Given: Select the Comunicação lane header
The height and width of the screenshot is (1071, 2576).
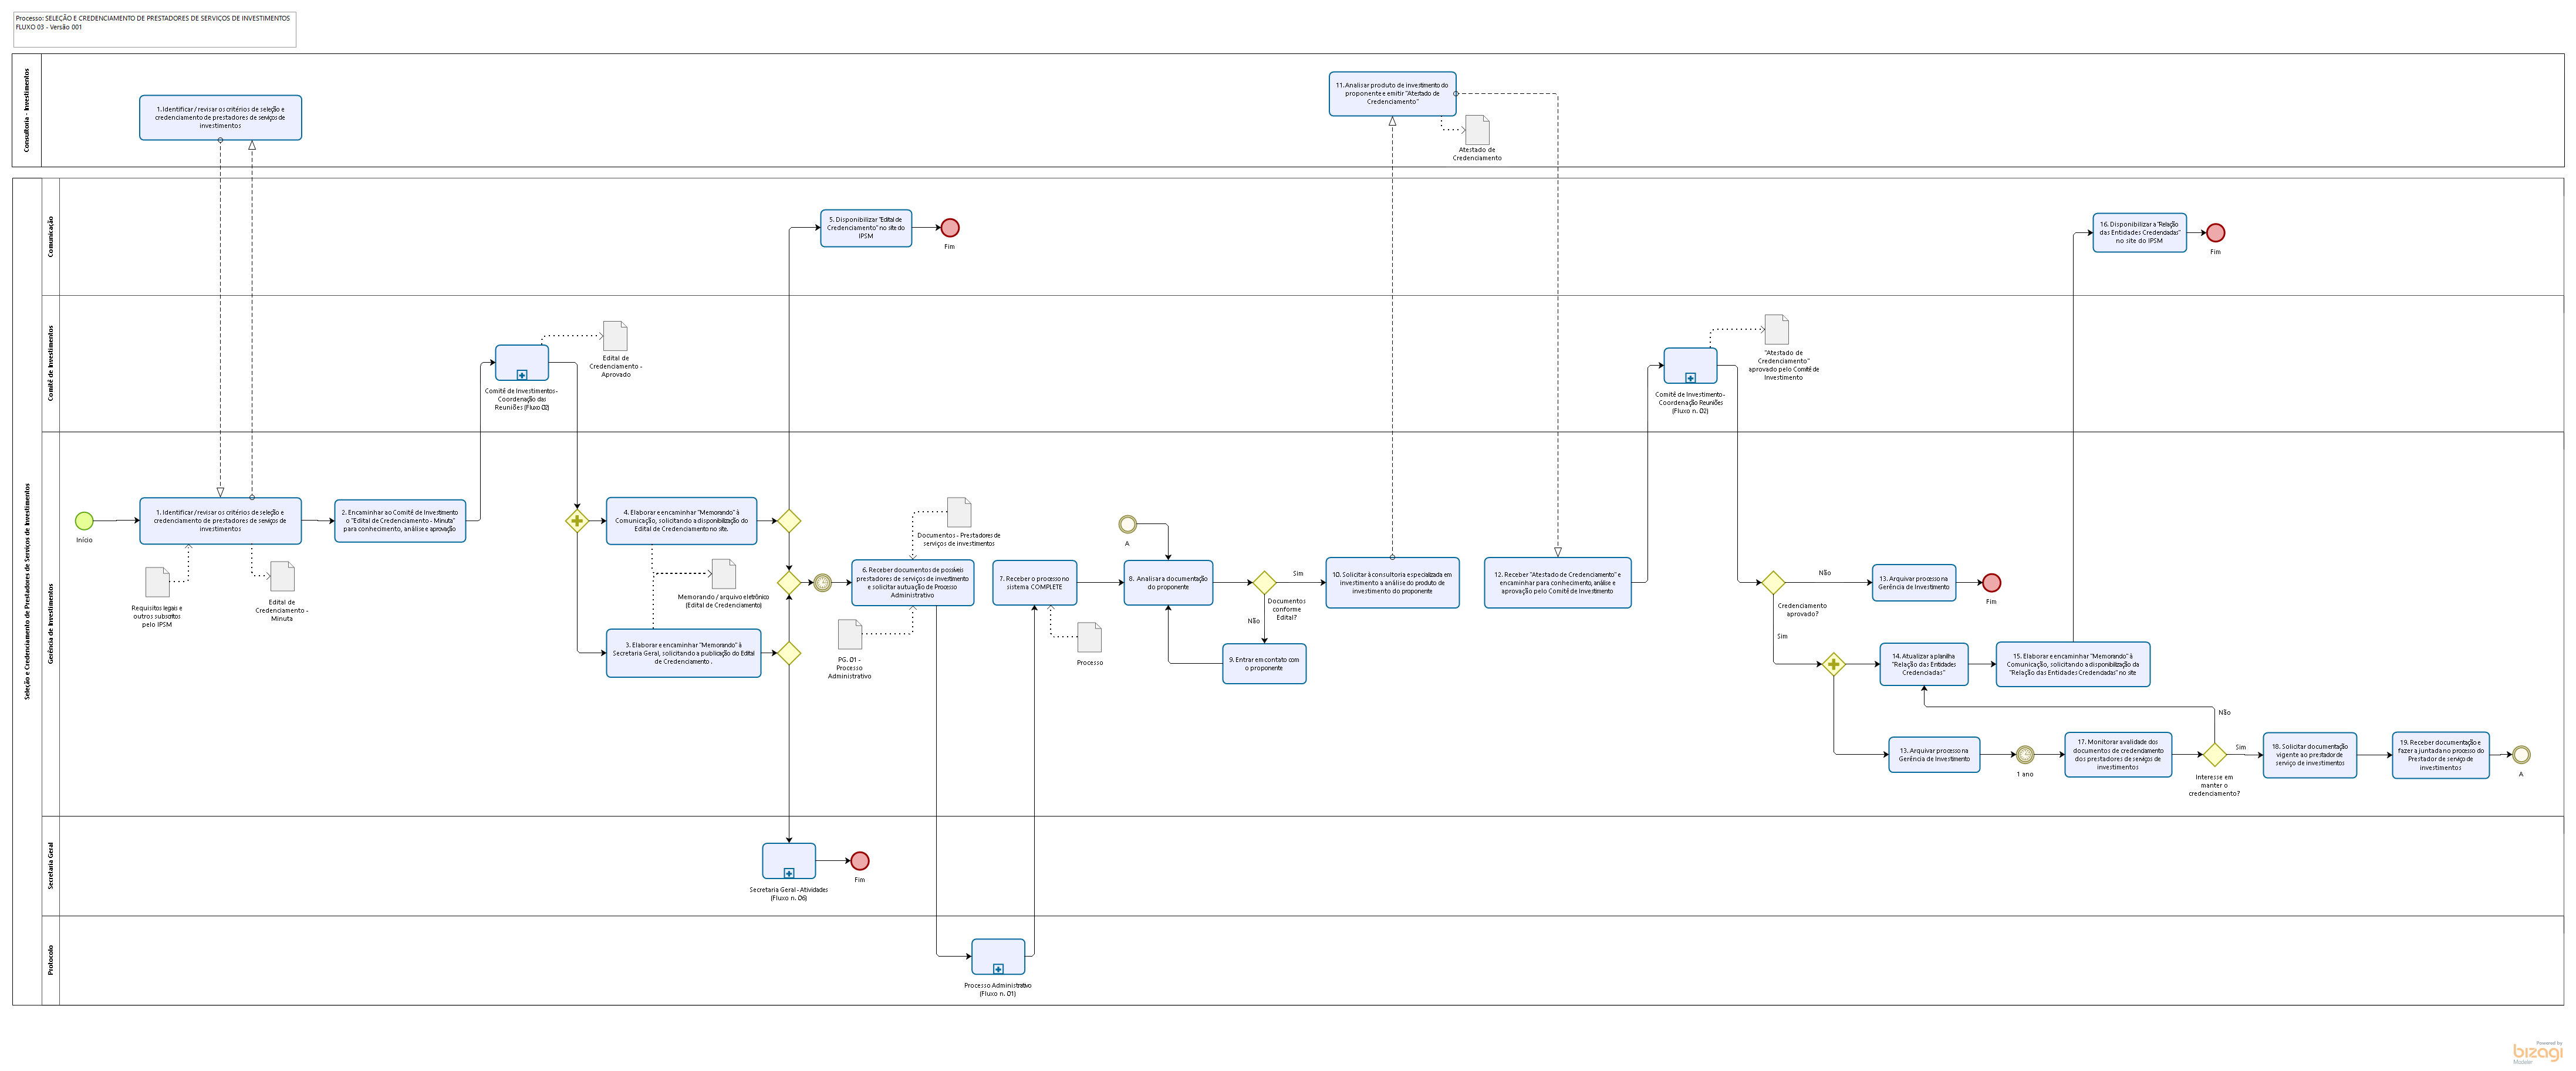Looking at the screenshot, I should (x=51, y=237).
